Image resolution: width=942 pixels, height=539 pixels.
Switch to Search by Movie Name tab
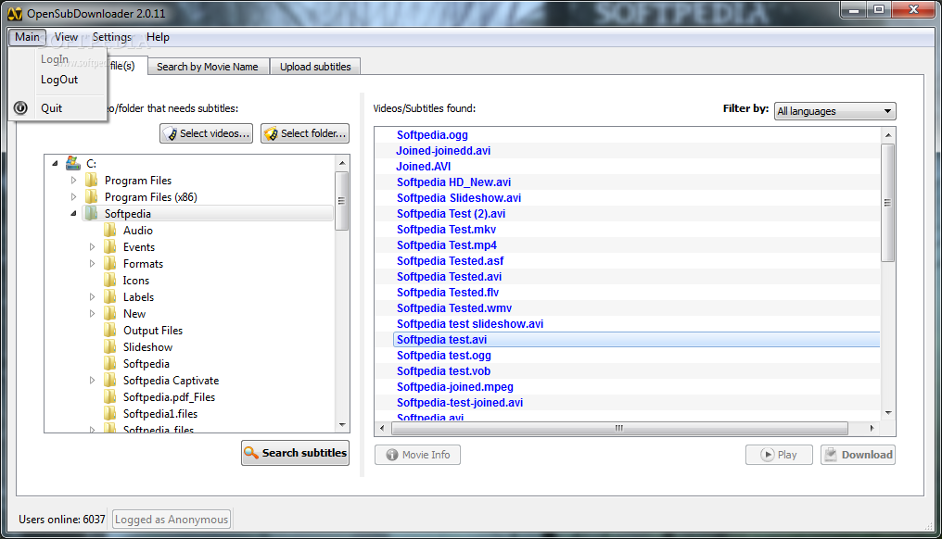coord(208,67)
